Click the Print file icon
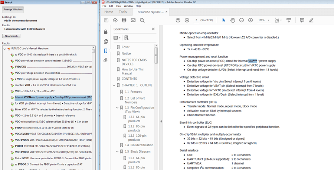The width and height of the screenshot is (334, 170). pos(124,20)
